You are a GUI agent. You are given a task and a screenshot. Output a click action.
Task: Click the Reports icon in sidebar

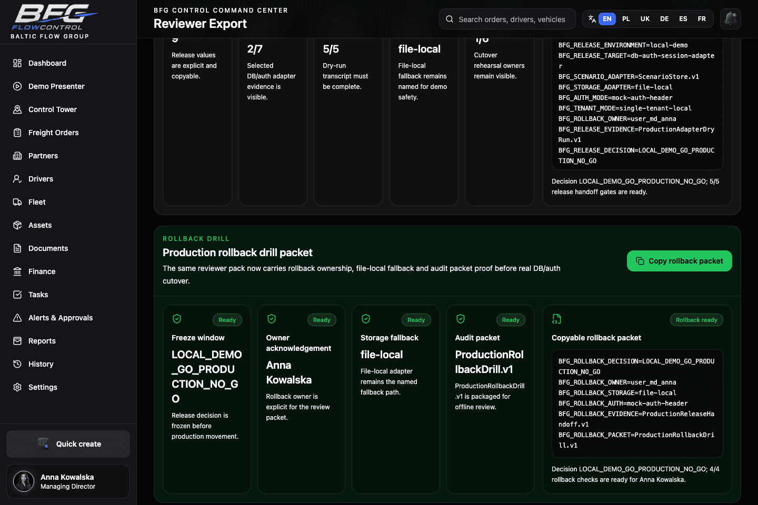pyautogui.click(x=17, y=341)
